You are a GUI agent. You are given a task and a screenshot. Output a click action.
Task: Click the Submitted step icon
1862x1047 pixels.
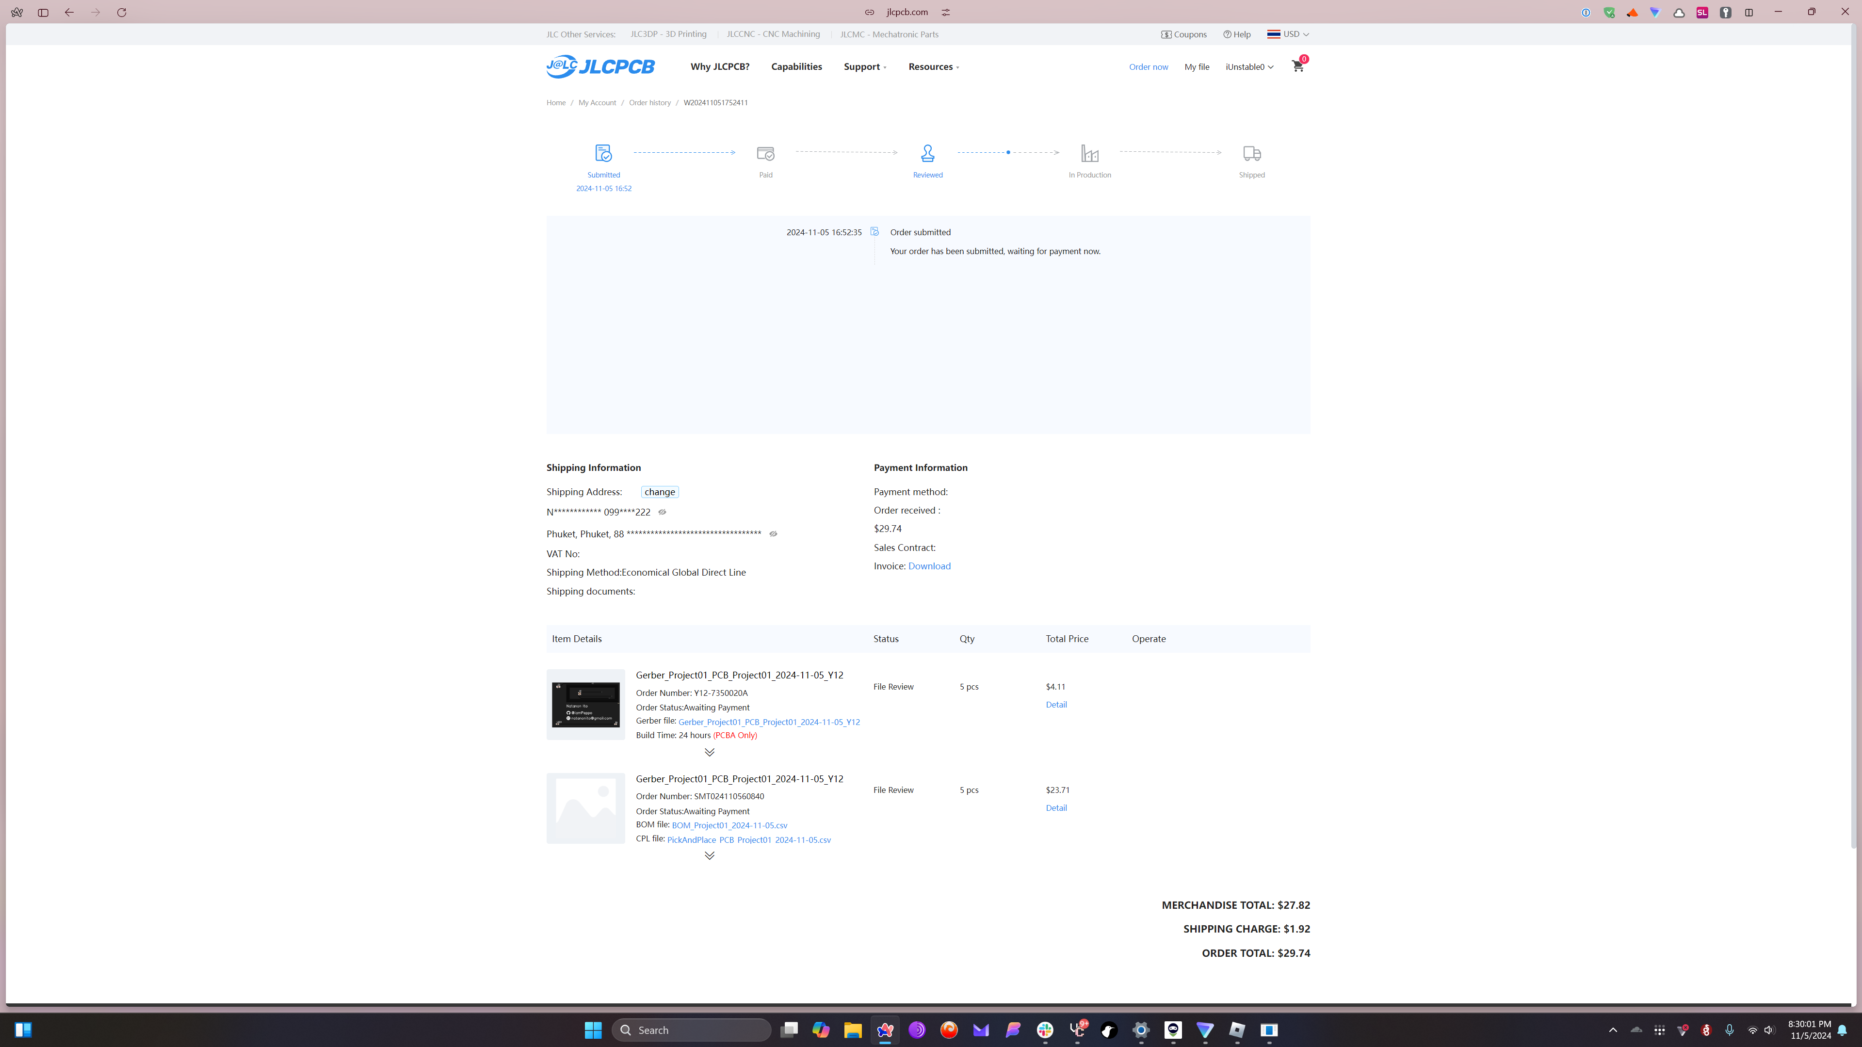[603, 153]
